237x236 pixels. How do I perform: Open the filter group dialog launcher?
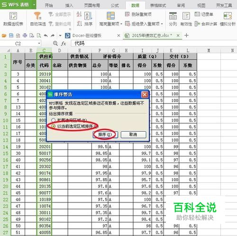click(x=70, y=29)
